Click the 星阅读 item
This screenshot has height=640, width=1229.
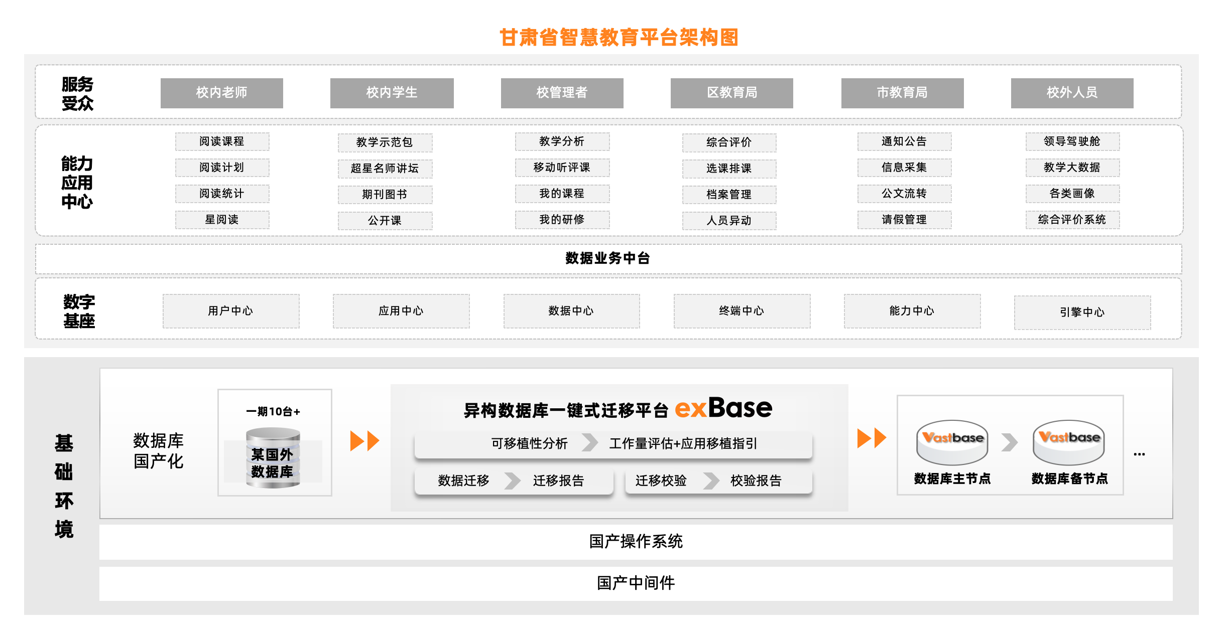pyautogui.click(x=222, y=220)
